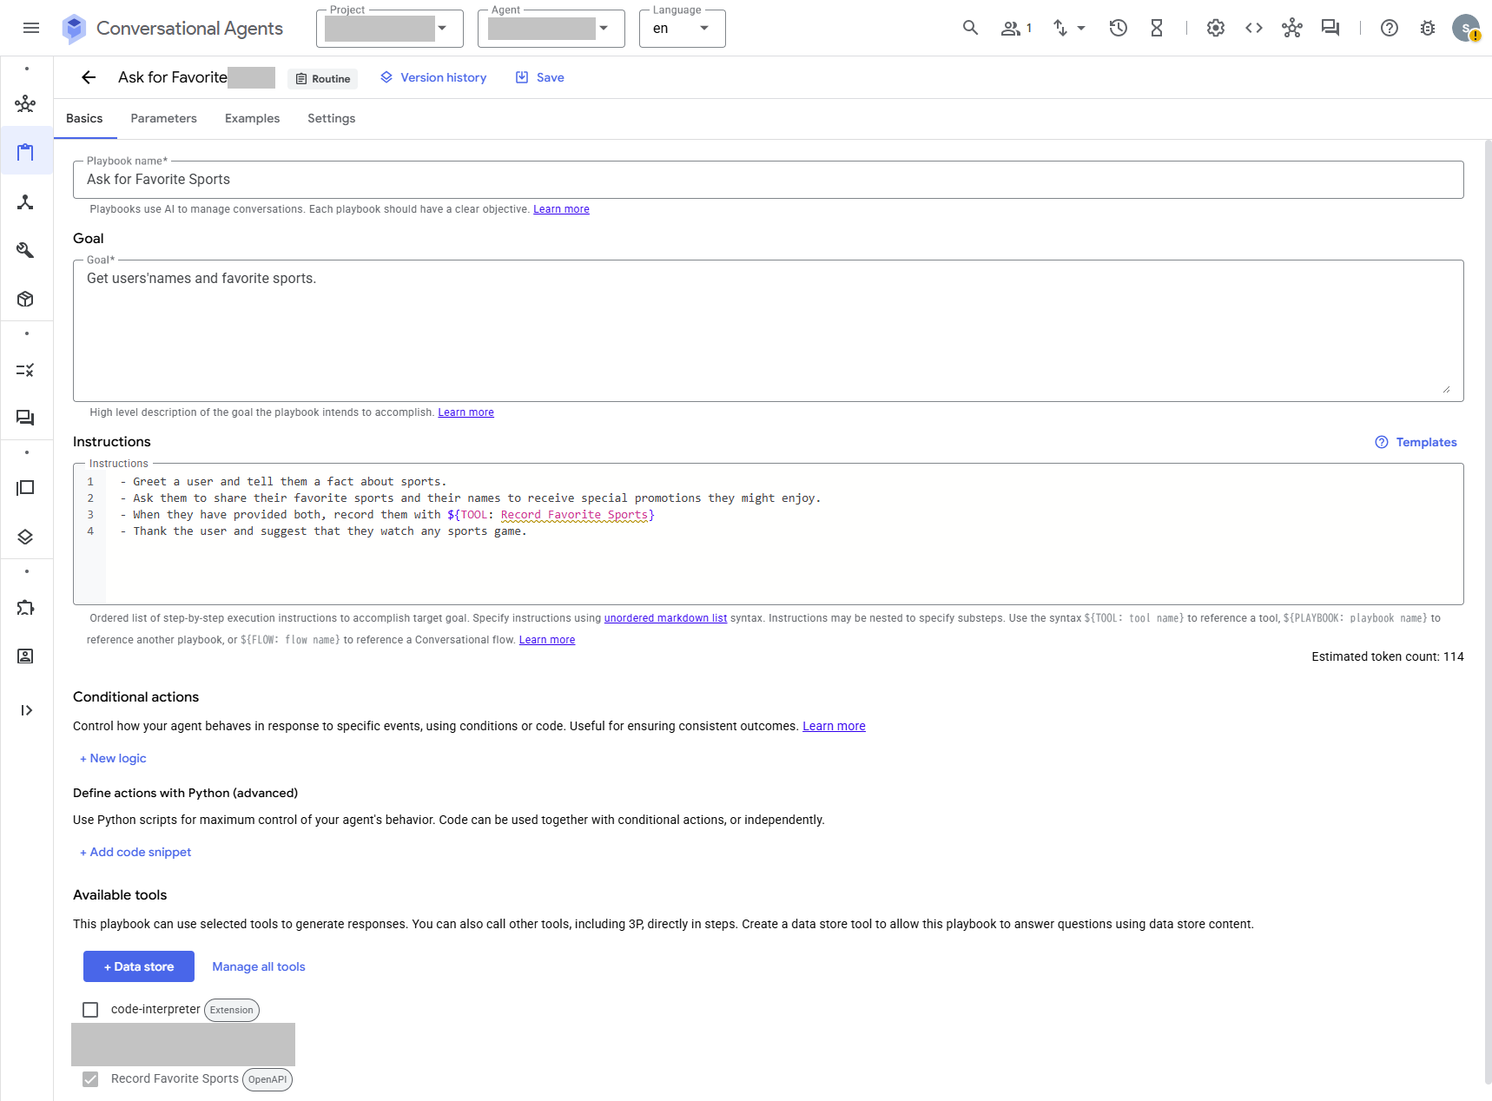Click the unordered markdown list link
This screenshot has height=1101, width=1492.
click(x=665, y=618)
